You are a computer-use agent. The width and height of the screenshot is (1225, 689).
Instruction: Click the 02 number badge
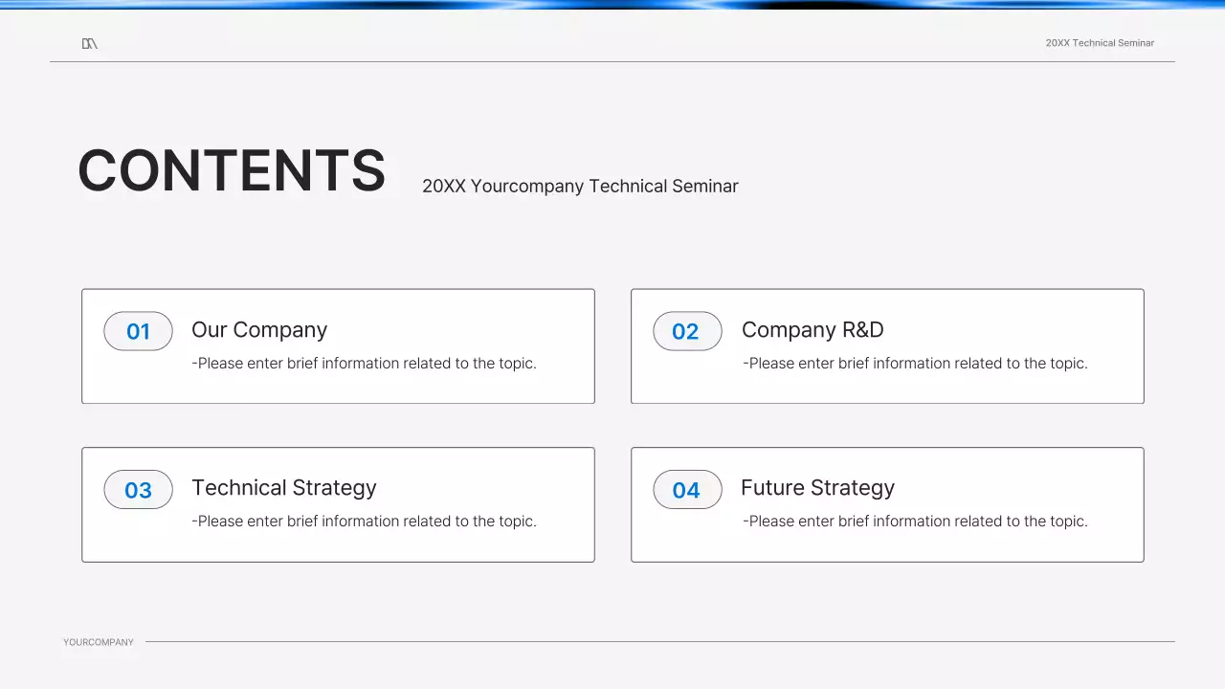point(686,331)
